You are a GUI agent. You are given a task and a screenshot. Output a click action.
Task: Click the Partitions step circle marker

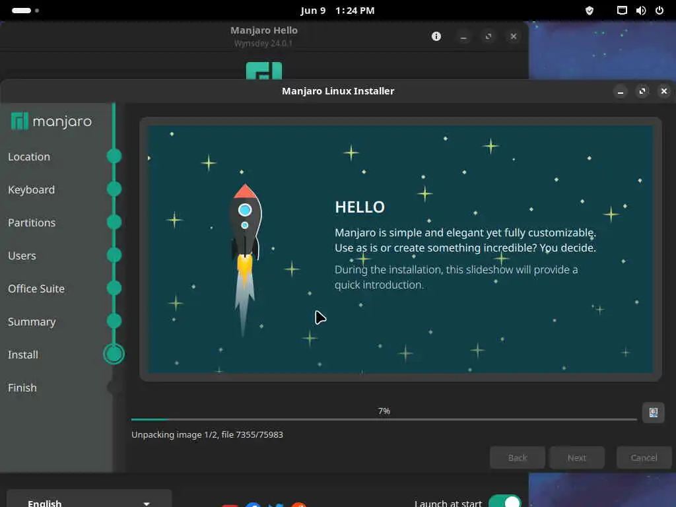(114, 222)
